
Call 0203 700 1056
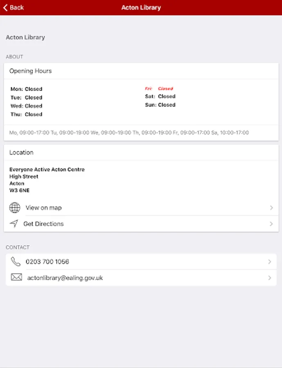pos(47,262)
